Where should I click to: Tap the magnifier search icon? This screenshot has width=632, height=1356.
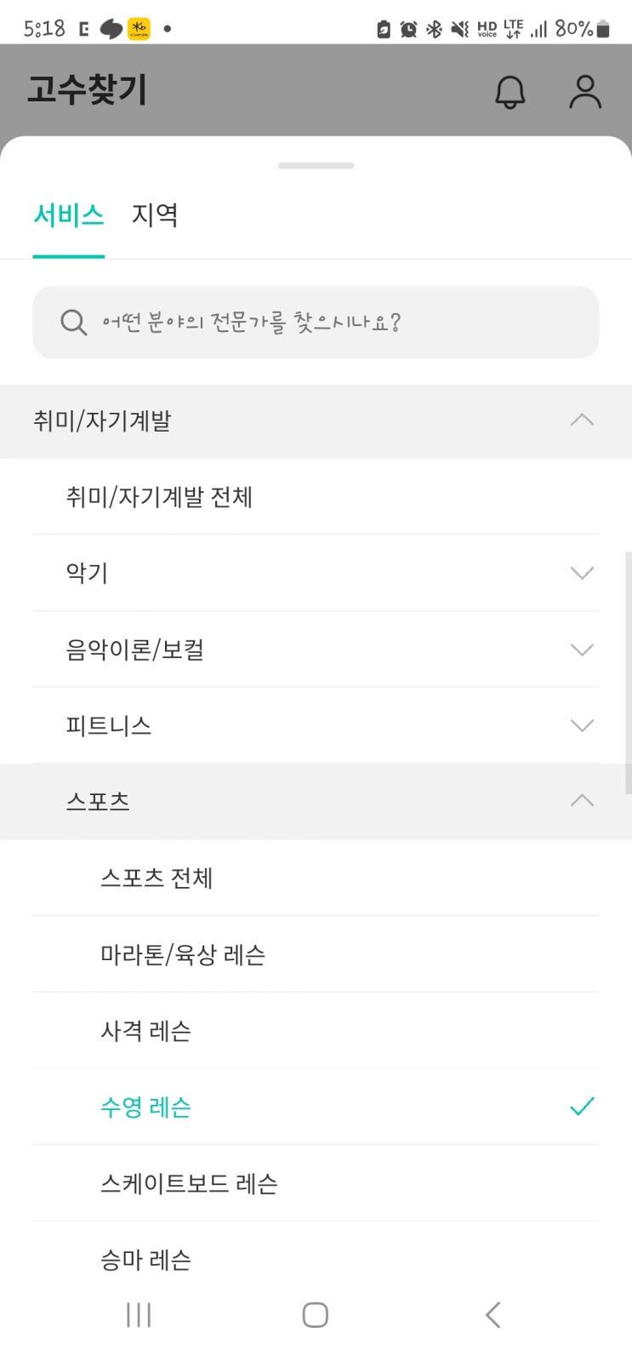click(74, 323)
